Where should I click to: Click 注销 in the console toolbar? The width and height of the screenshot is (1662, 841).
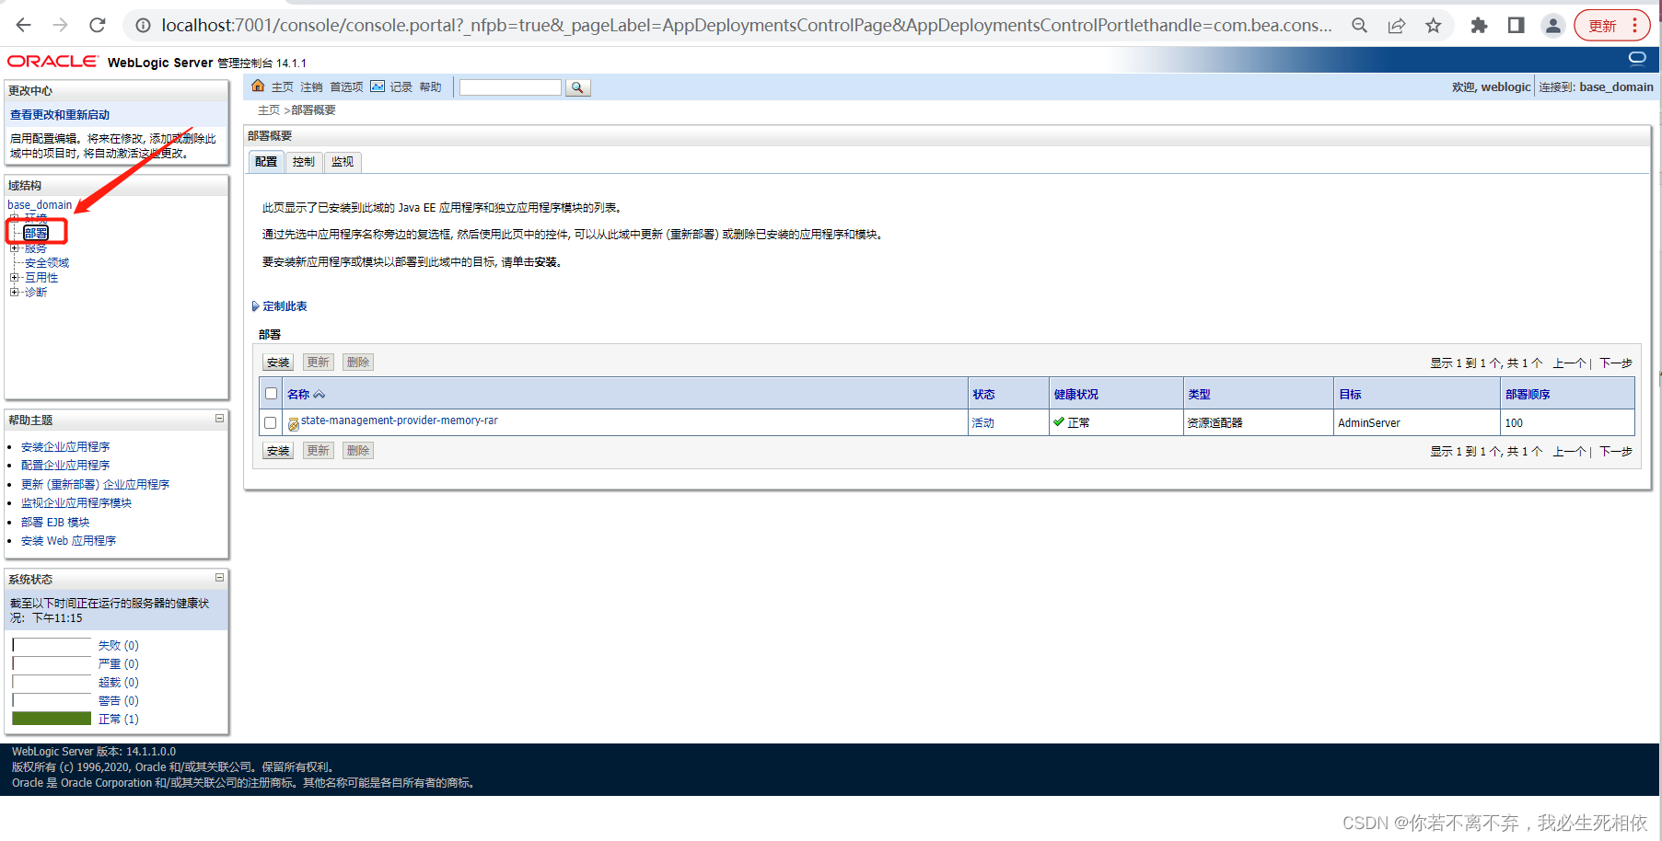311,87
